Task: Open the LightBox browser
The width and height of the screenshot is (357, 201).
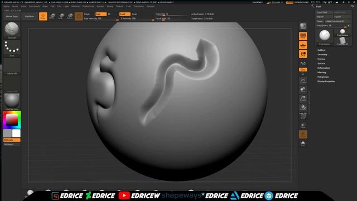Action: 30,16
